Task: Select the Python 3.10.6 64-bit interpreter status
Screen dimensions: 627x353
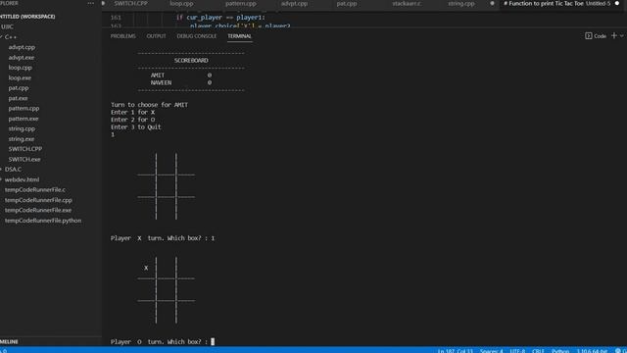Action: [592, 351]
